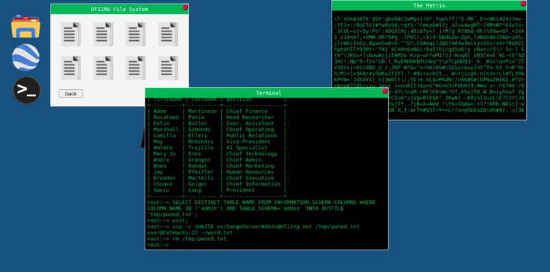Select the Terminal window title bar
550x272 pixels.
coord(267,93)
